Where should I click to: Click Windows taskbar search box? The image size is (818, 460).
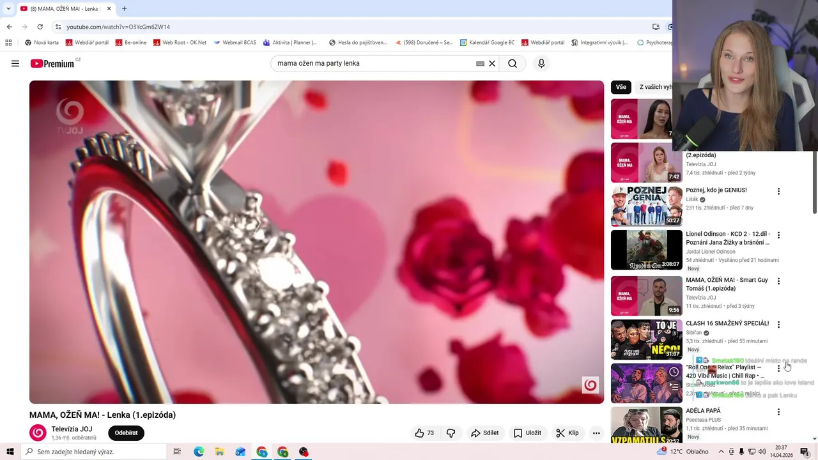click(93, 452)
